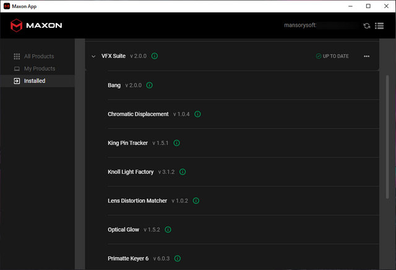Screen dimensions: 396x270
Task: Open the Installed section
Action: 34,81
